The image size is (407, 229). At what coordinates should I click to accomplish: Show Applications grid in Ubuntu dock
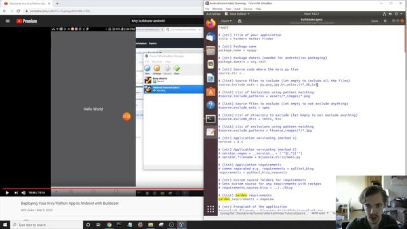[x=210, y=209]
